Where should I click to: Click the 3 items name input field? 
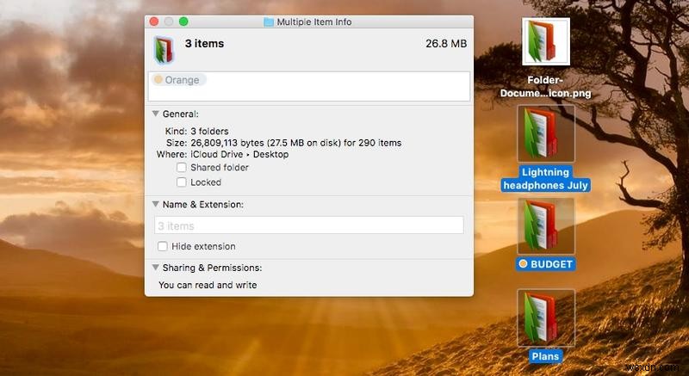point(309,225)
